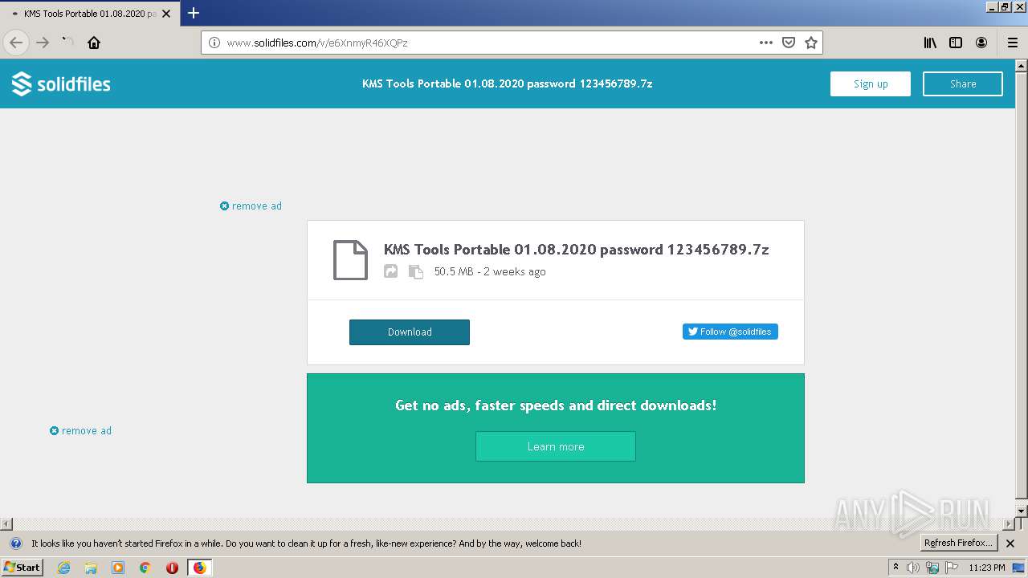1028x578 pixels.
Task: Open a new tab
Action: [194, 13]
